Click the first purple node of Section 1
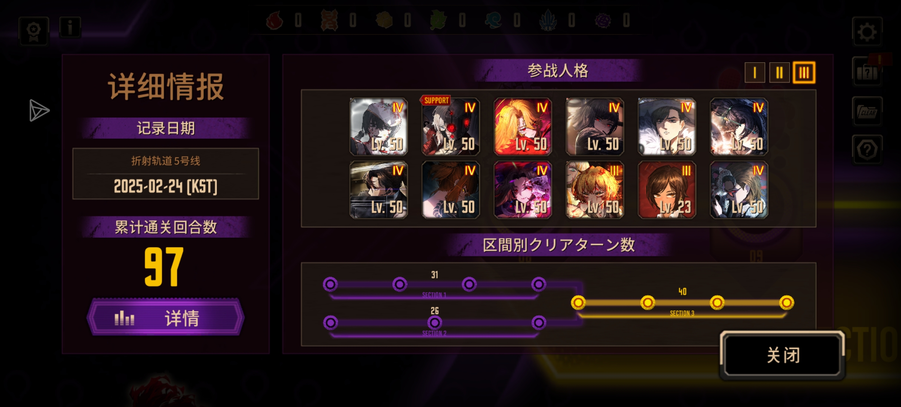Screen dimensions: 901x407 pos(330,284)
